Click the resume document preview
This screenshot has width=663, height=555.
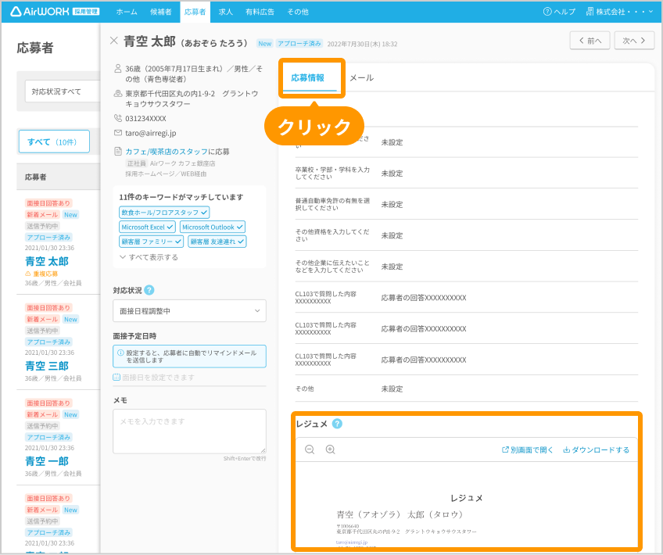(x=467, y=505)
